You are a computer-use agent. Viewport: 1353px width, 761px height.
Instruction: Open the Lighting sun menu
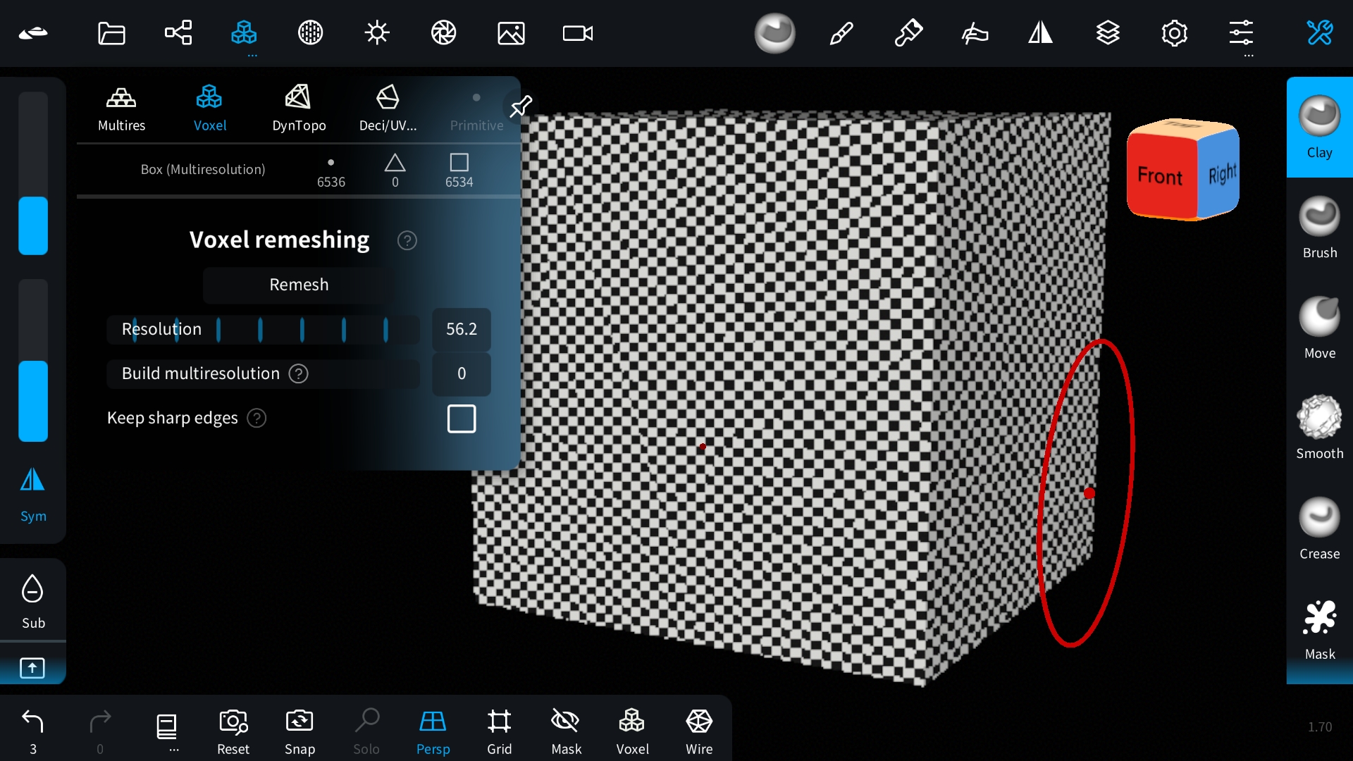[377, 33]
